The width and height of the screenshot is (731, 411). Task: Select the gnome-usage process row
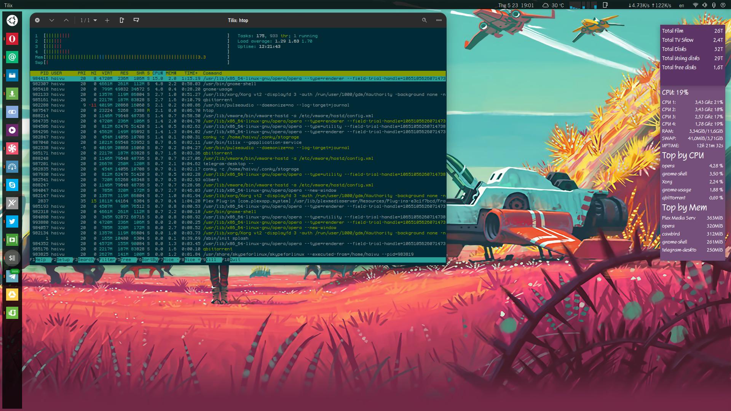(238, 89)
